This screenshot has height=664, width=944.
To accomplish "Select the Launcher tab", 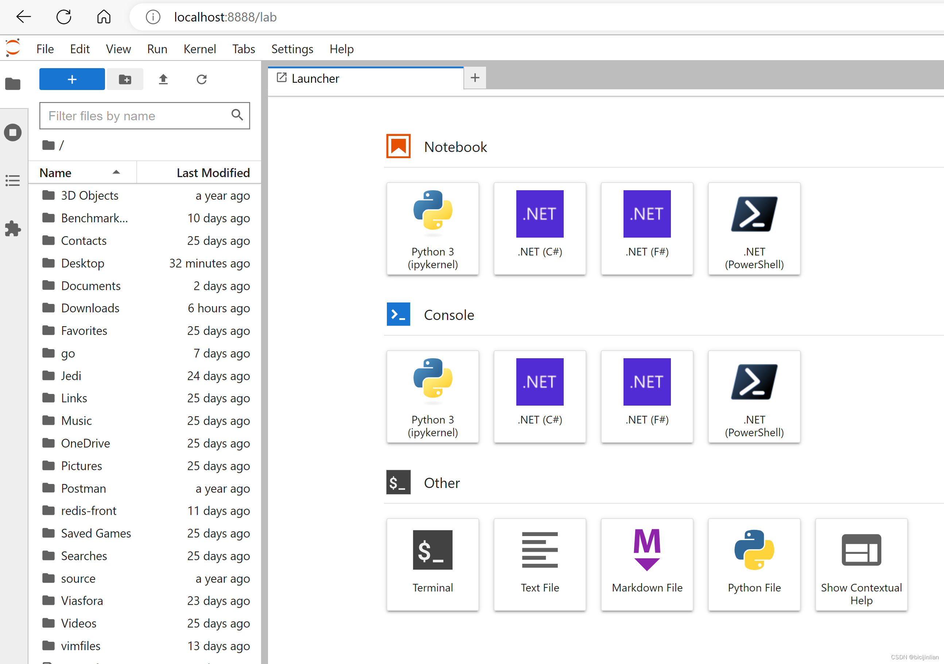I will pyautogui.click(x=315, y=78).
